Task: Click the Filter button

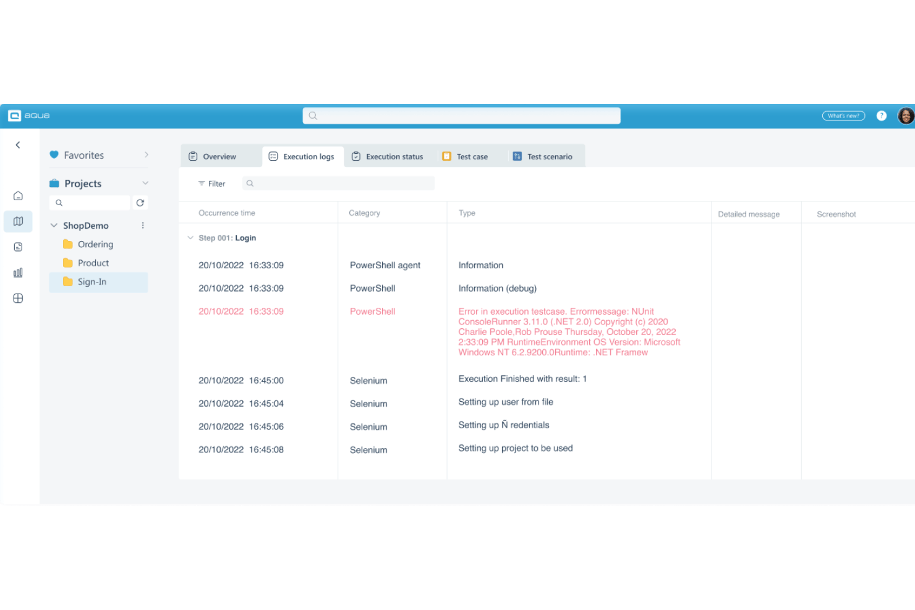Action: coord(211,184)
